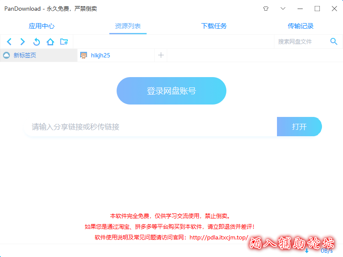Add a new tab with plus button
The width and height of the screenshot is (343, 257).
point(161,55)
